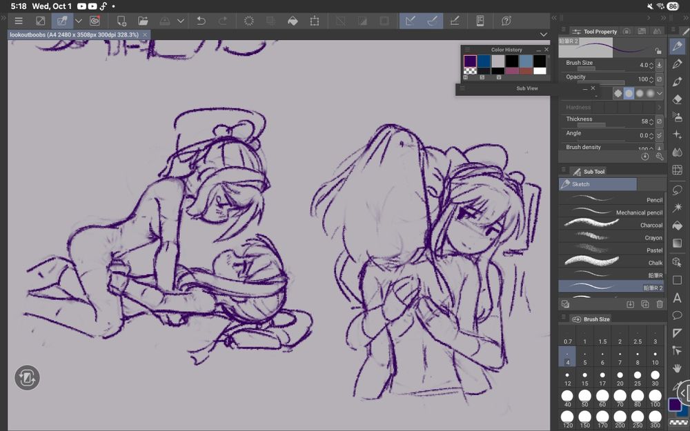
Task: Toggle Opacity dynamics settings button
Action: (659, 79)
